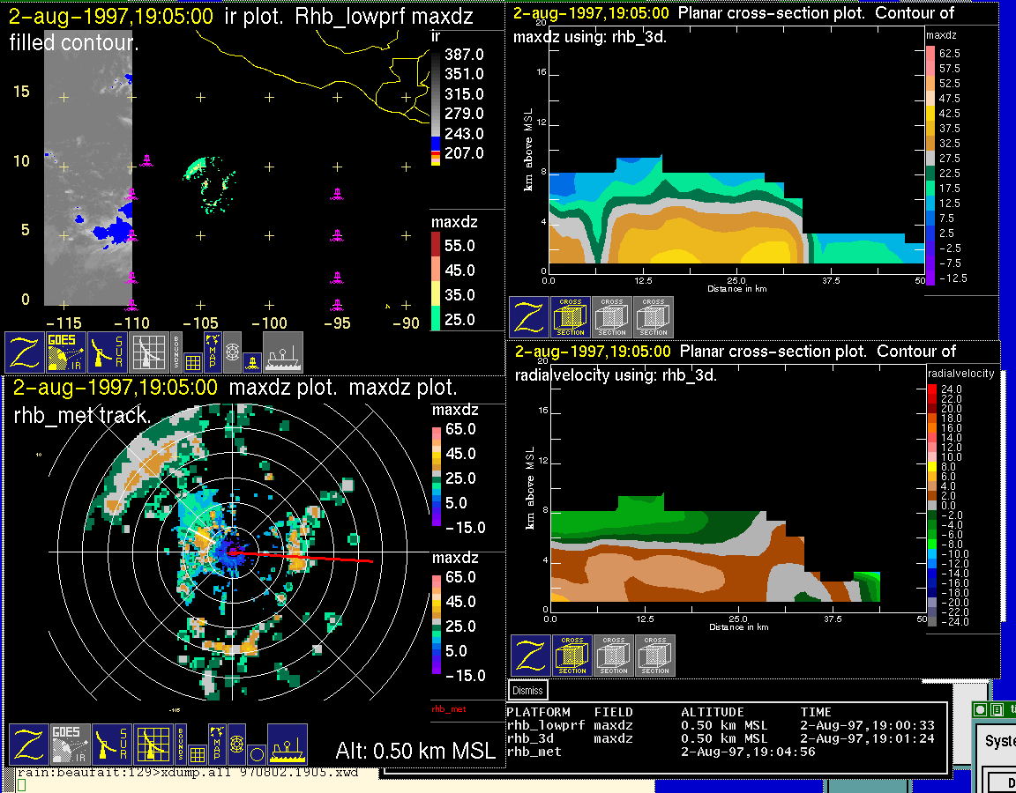Click the buoy icon in the IR plot toolbar
The height and width of the screenshot is (793, 1016).
coord(251,361)
